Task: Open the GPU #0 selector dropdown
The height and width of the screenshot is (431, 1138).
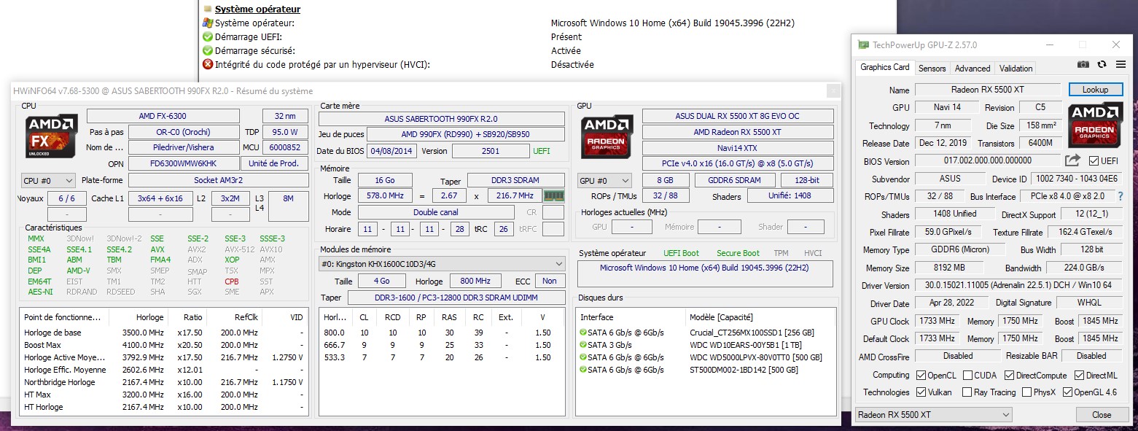Action: tap(604, 180)
